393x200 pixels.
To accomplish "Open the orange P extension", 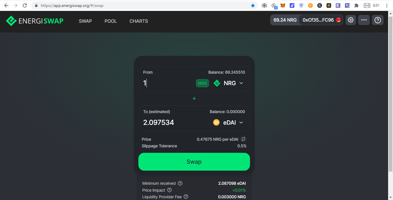I will coord(310,5).
